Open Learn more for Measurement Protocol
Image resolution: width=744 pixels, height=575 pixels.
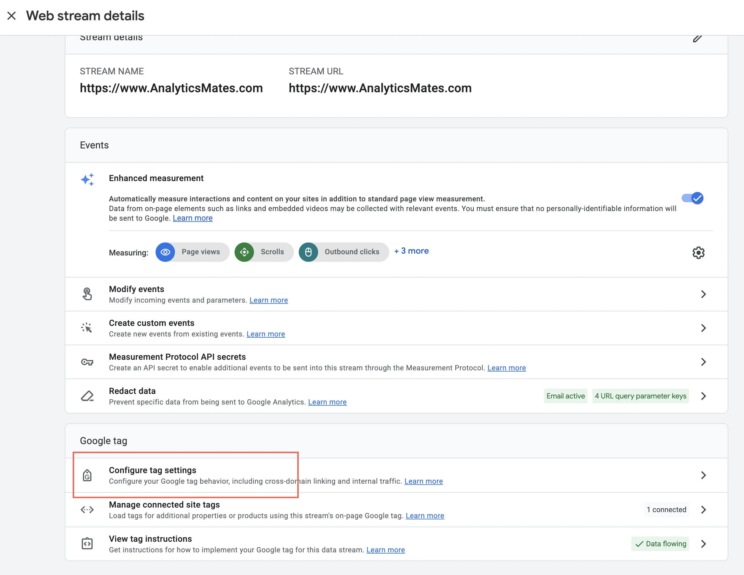507,368
